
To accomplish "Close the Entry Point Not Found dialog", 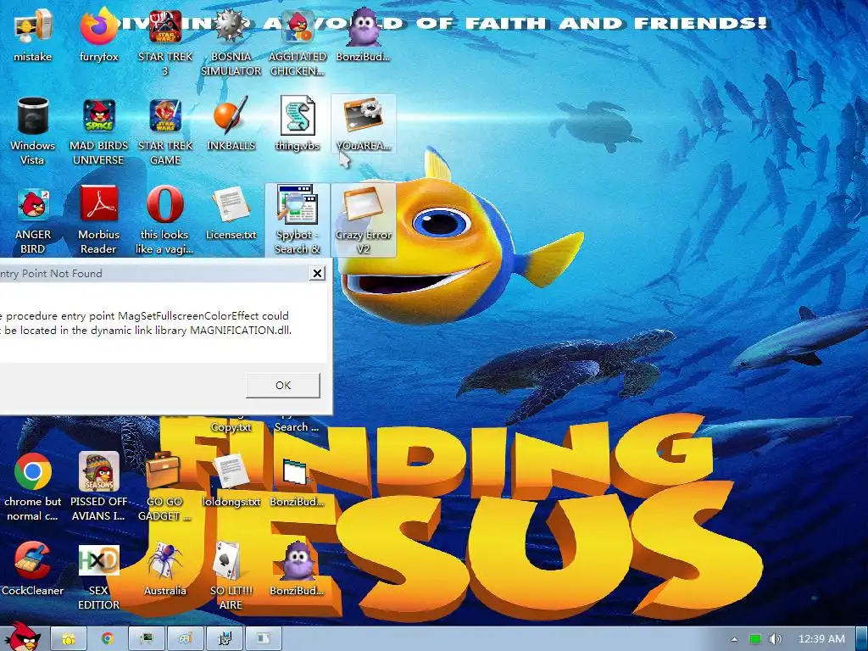I will (x=317, y=273).
